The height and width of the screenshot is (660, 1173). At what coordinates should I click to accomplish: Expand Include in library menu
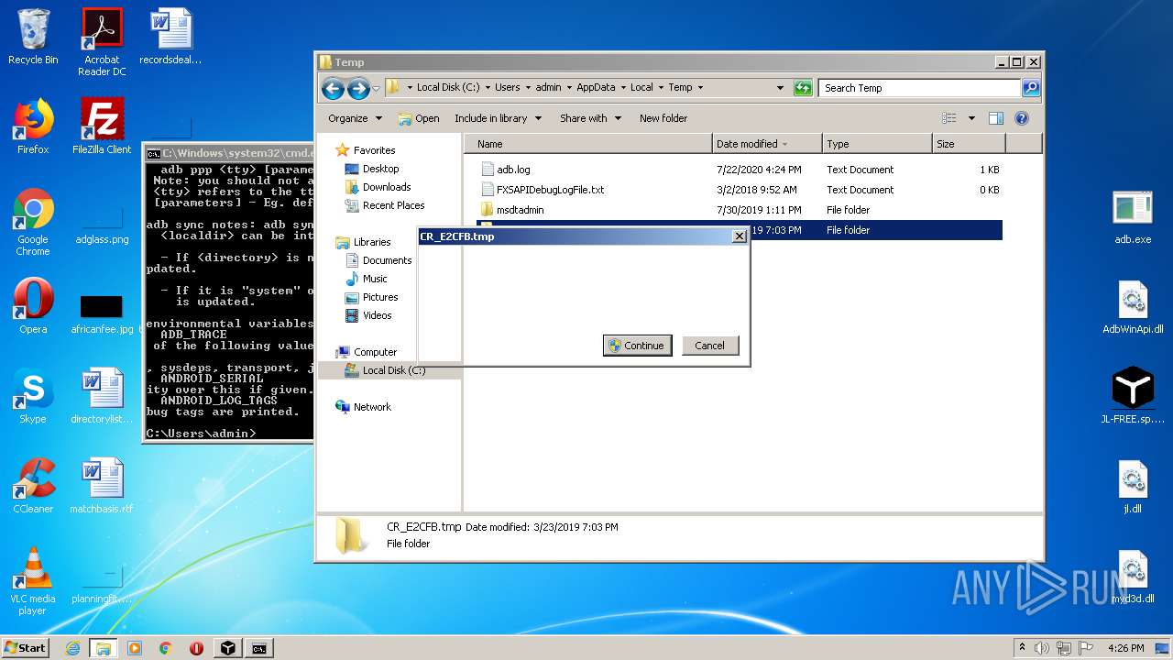point(498,118)
